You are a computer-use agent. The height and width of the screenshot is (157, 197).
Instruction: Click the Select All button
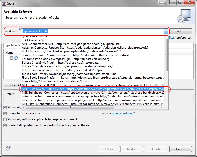point(12,85)
